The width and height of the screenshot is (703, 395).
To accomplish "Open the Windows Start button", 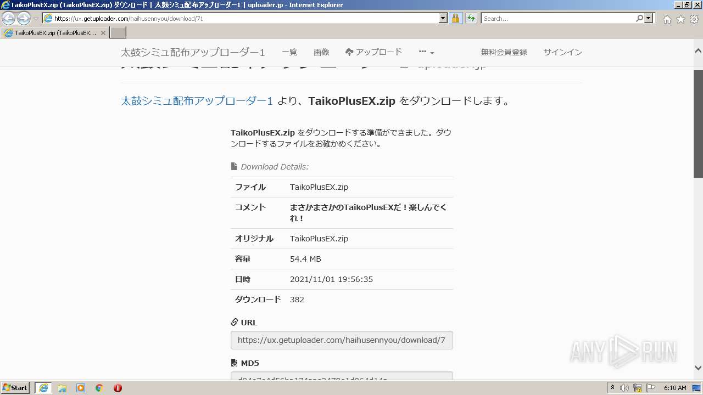I will click(15, 388).
